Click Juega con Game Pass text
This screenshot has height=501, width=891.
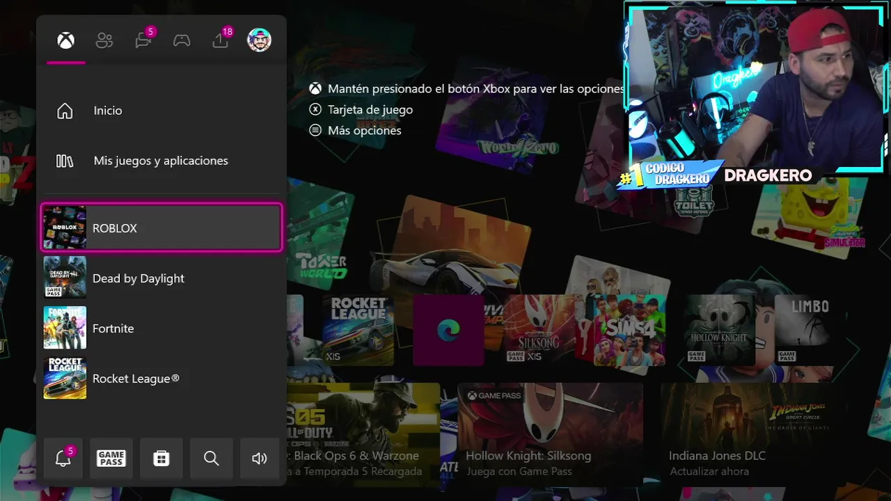pyautogui.click(x=519, y=471)
